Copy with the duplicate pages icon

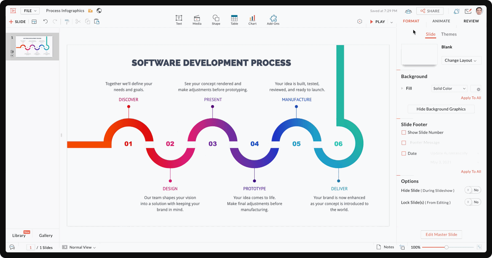88,22
